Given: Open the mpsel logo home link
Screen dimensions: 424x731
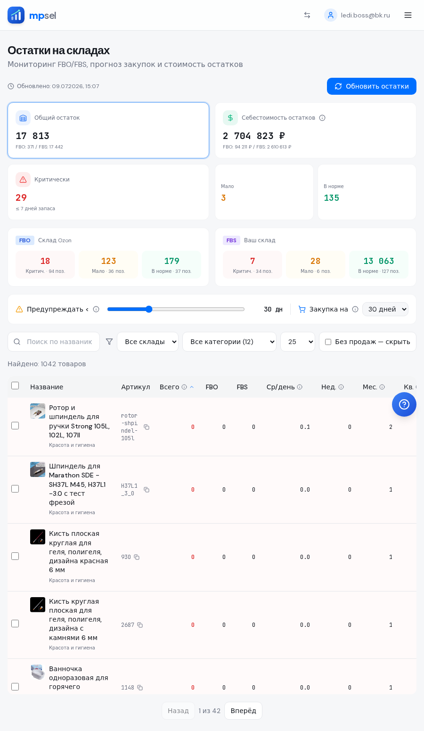Looking at the screenshot, I should coord(32,15).
